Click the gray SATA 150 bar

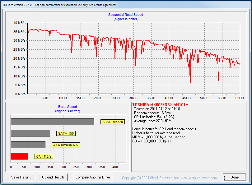click(30, 133)
